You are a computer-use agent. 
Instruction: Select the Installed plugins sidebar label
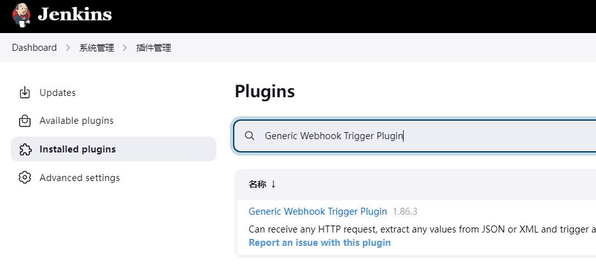(x=78, y=149)
